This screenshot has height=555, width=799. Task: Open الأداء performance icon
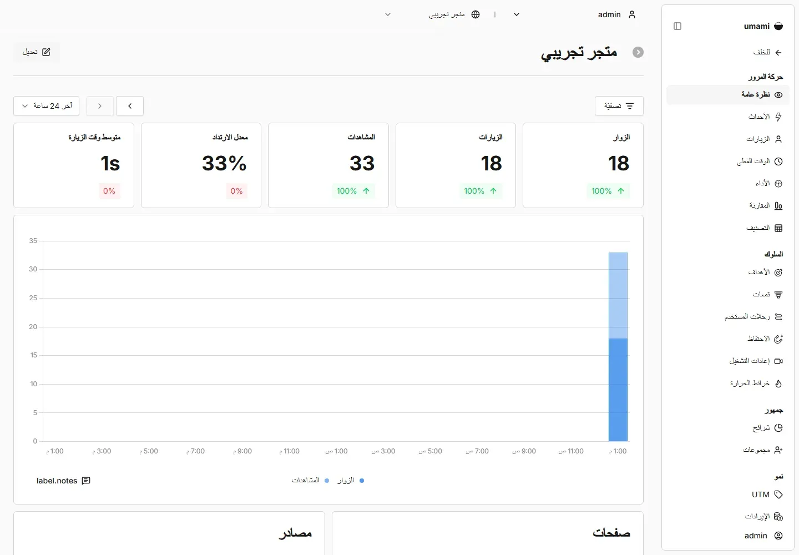click(x=778, y=184)
